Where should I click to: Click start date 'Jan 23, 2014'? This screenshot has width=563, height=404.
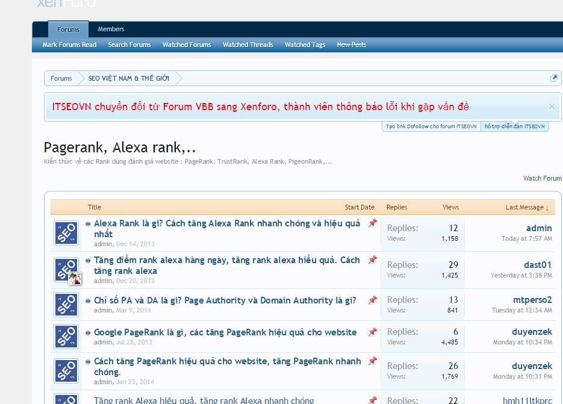pos(135,382)
